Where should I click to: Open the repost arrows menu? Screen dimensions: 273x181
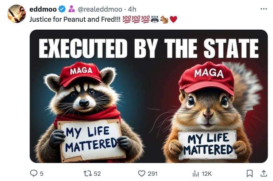[87, 173]
